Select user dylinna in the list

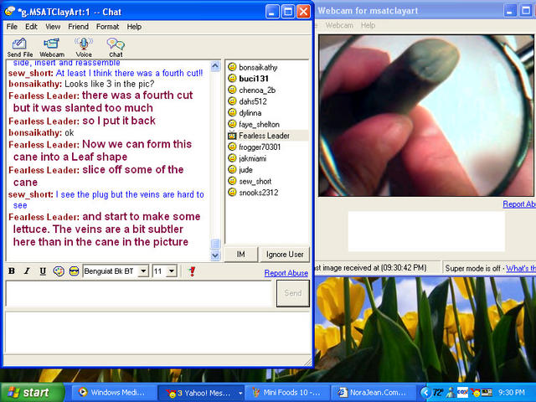pos(250,113)
